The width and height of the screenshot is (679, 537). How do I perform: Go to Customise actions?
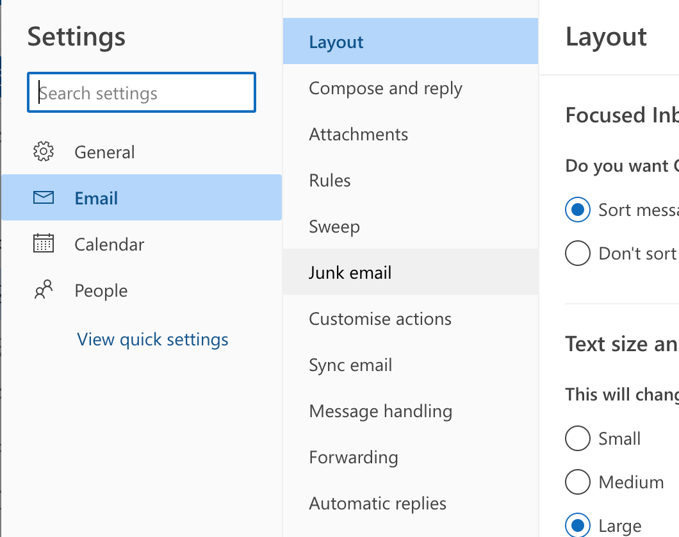pyautogui.click(x=380, y=318)
